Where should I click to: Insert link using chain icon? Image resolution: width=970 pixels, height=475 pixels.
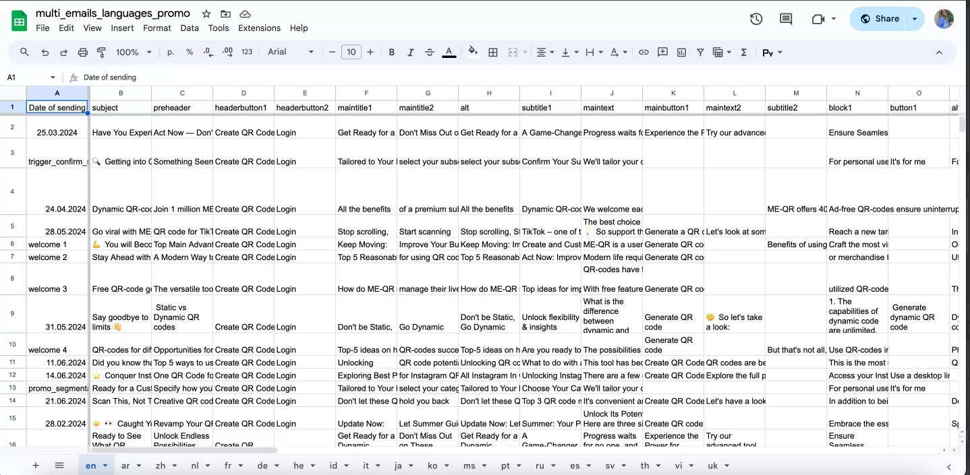pos(644,52)
